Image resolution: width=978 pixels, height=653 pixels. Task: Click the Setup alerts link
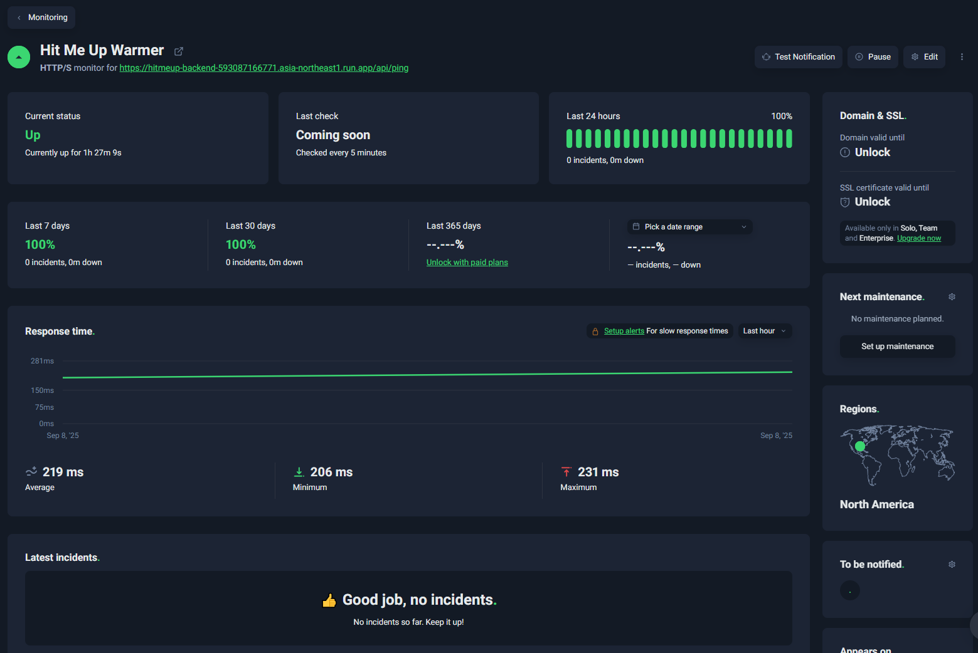tap(624, 331)
